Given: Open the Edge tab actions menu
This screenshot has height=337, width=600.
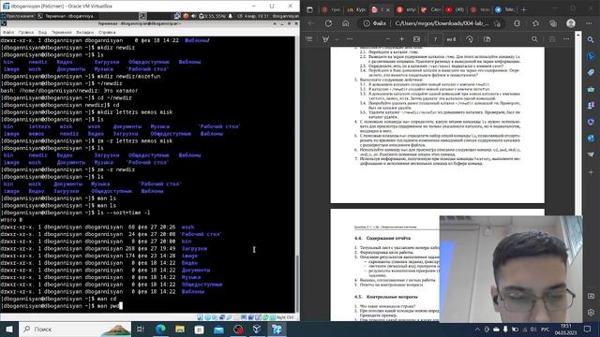Looking at the screenshot, I should tap(309, 9).
